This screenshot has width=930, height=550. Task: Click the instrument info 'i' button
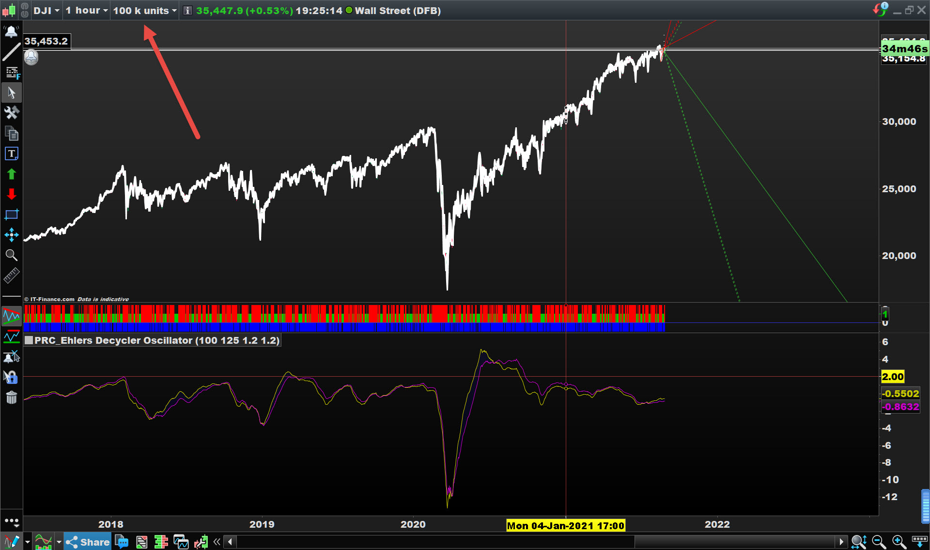click(188, 11)
